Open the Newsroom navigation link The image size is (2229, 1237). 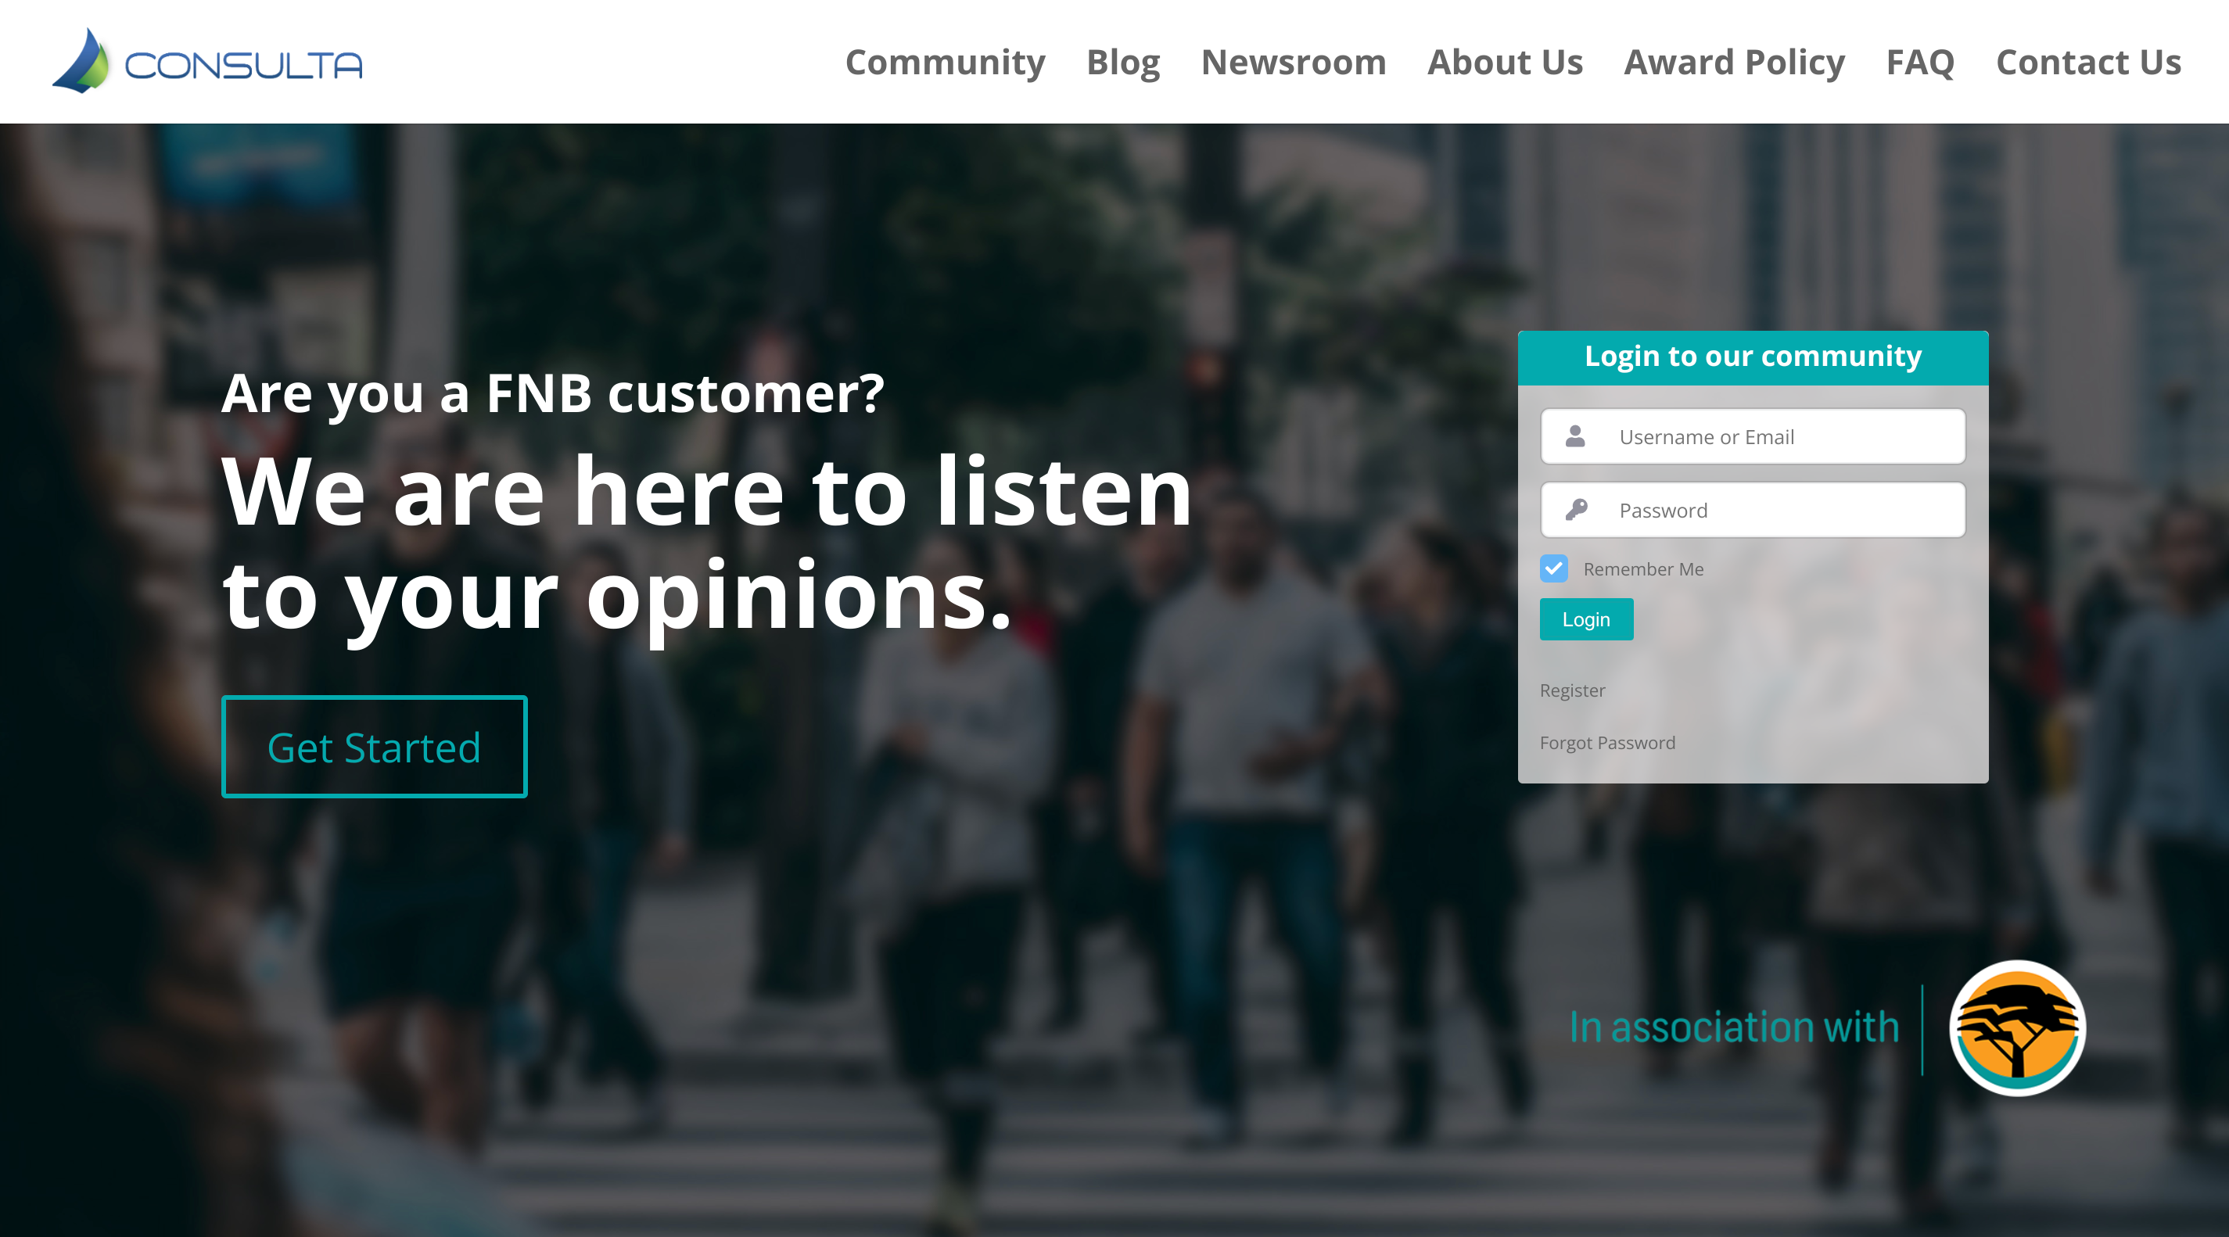pyautogui.click(x=1294, y=63)
